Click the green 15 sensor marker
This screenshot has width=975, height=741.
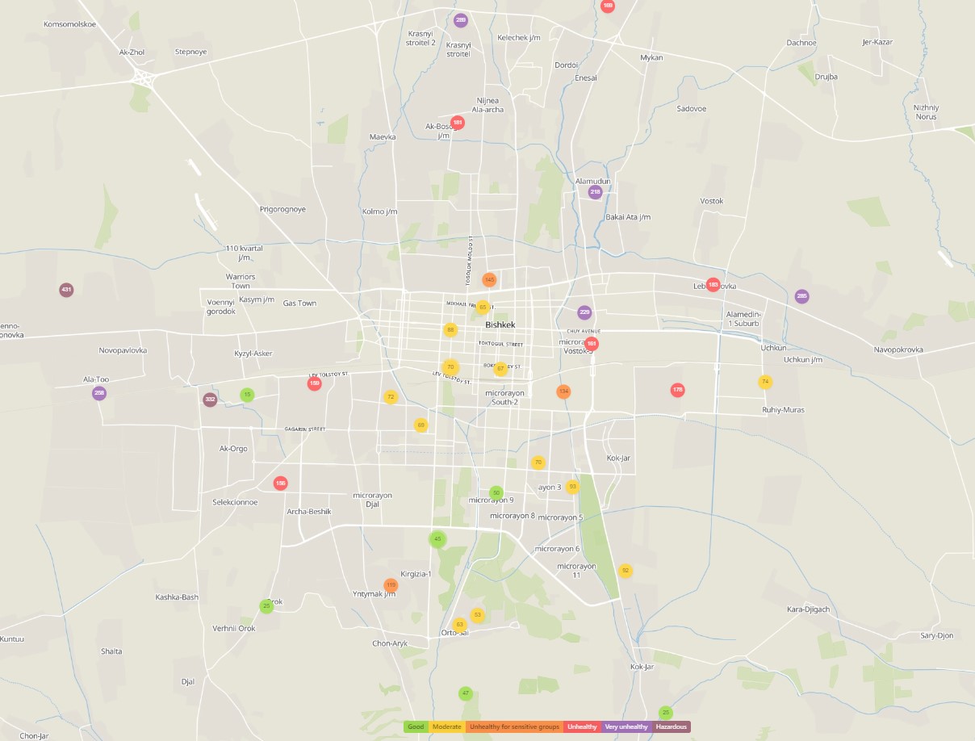[247, 395]
